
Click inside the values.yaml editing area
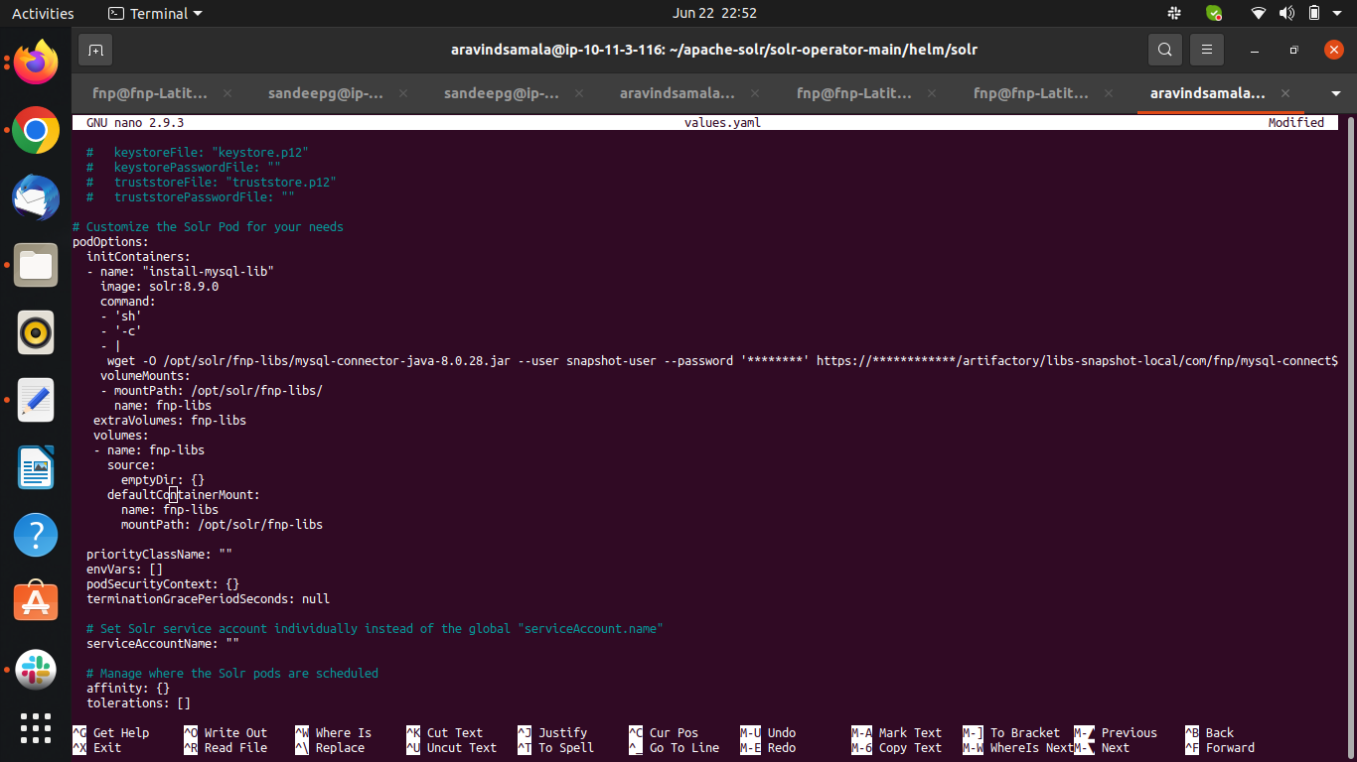pyautogui.click(x=596, y=397)
